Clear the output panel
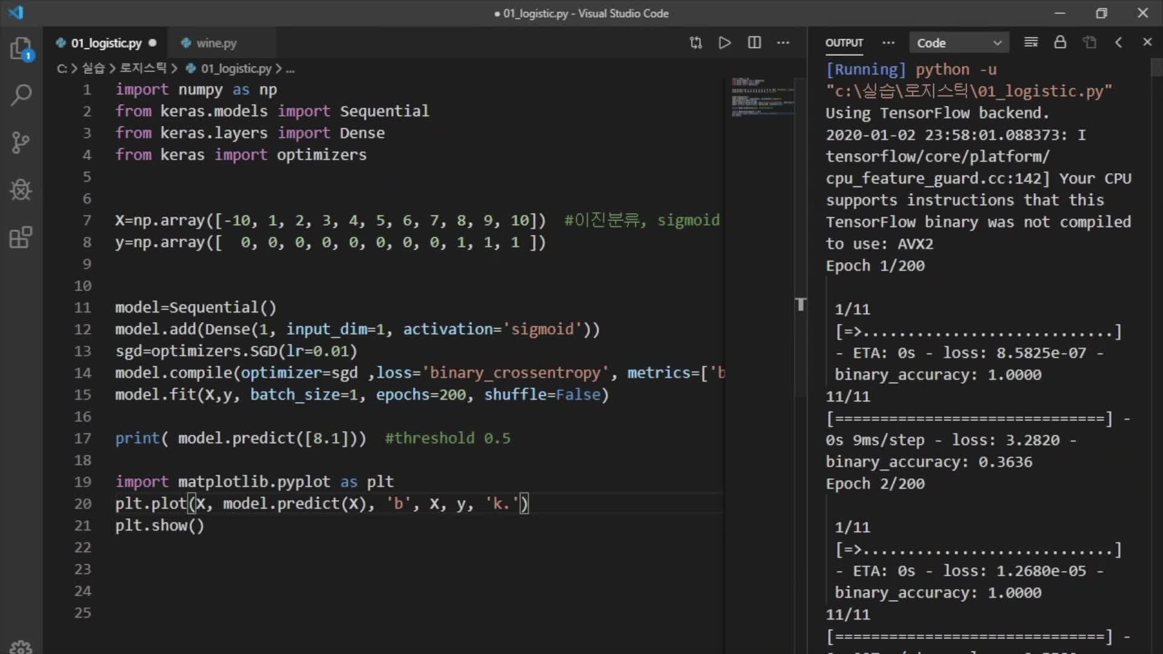 1031,42
